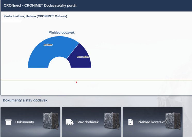The height and width of the screenshot is (137, 192).
Task: Click the PDF document icon on Přehled kontraktů tile
Action: [131, 122]
